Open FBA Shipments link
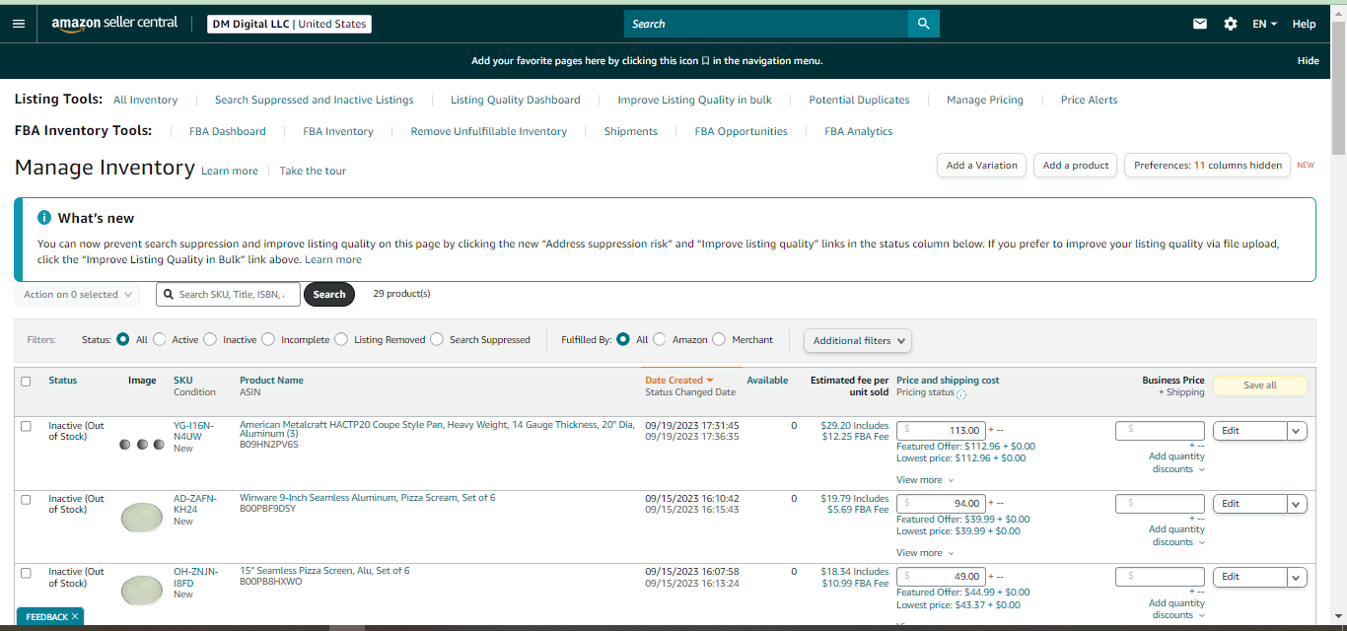This screenshot has width=1347, height=631. 631,131
